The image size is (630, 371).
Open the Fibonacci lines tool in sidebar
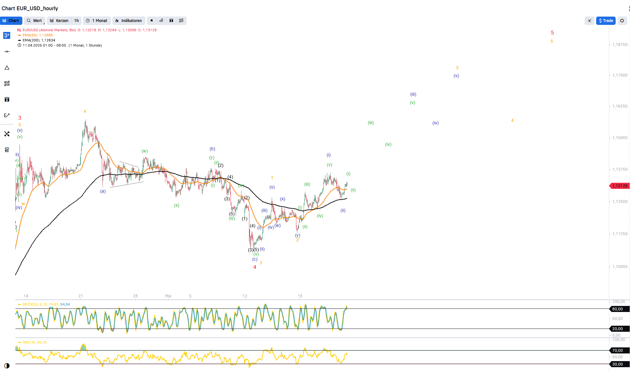pyautogui.click(x=7, y=83)
